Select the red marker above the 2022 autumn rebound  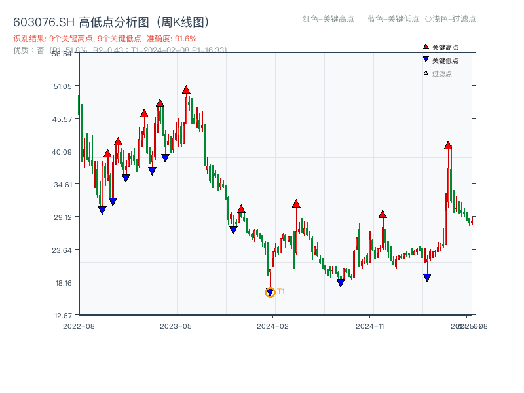click(107, 153)
